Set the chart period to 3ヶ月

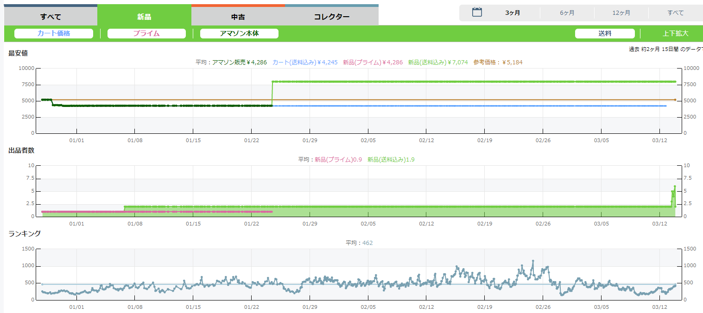(513, 13)
